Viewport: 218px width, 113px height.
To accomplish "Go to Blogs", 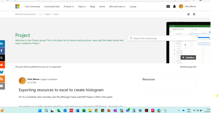I will click(93, 6).
